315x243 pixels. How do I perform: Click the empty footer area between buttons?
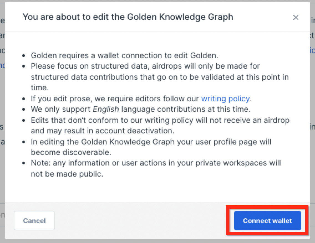point(144,221)
